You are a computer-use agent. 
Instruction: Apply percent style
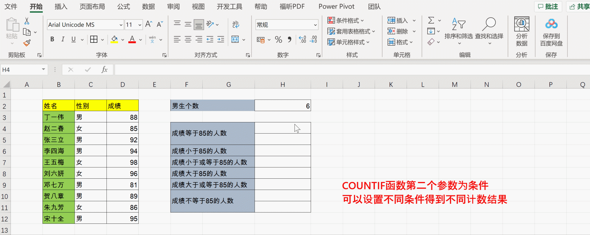point(278,40)
